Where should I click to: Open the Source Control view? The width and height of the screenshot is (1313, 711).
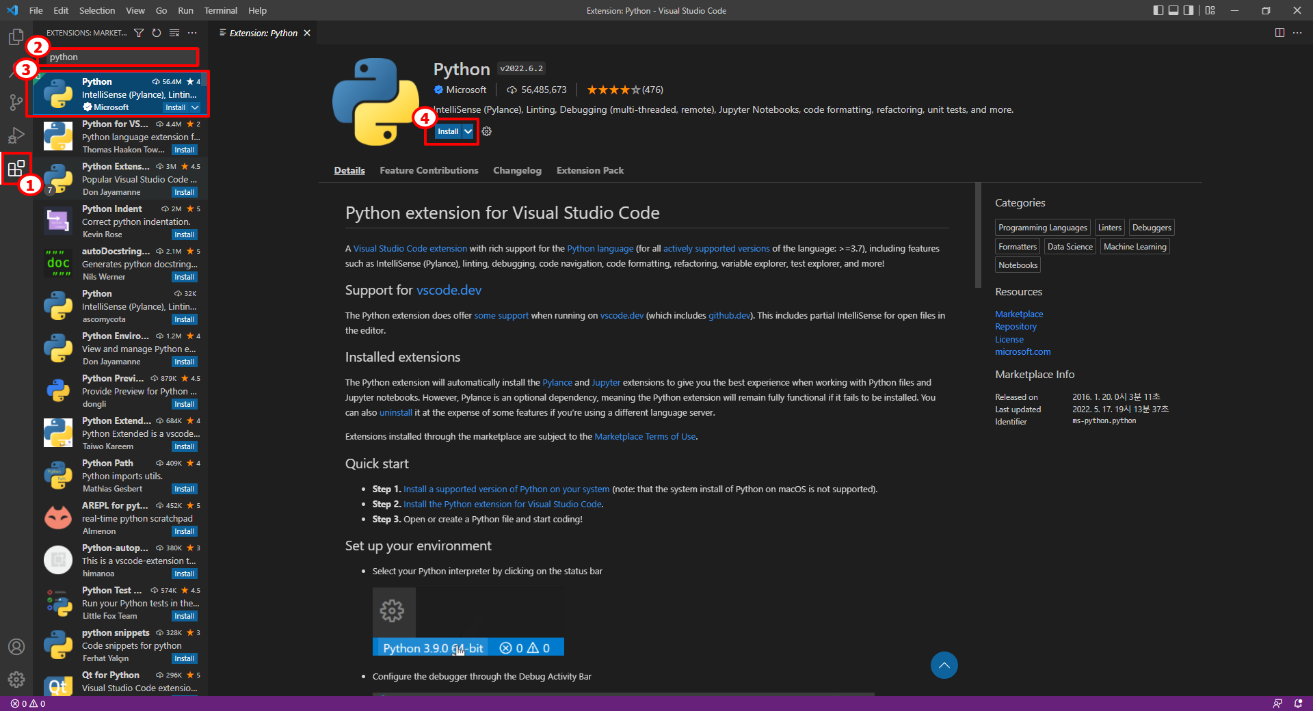point(16,103)
